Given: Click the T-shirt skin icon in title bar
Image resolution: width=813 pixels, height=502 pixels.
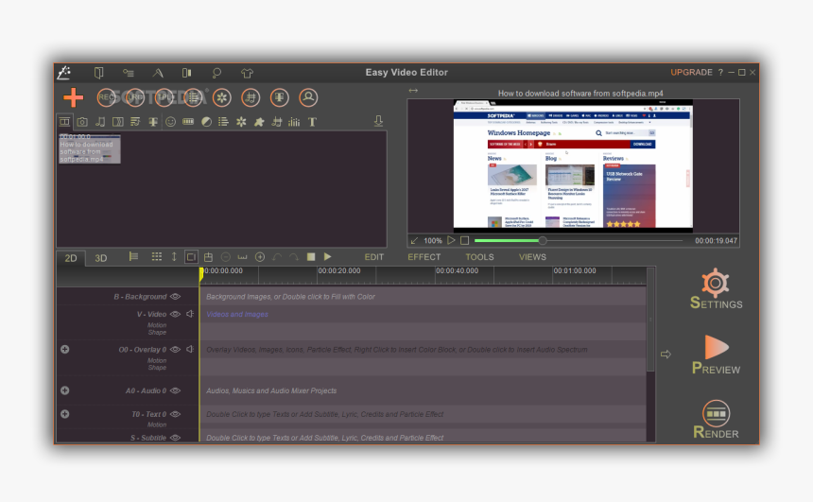Looking at the screenshot, I should 247,73.
